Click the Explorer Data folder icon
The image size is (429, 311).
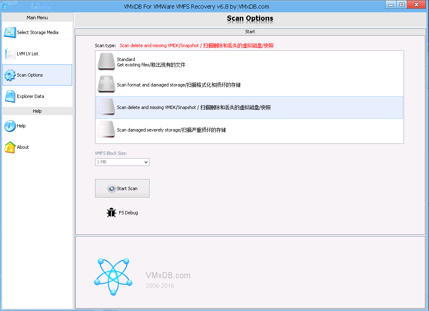pos(10,96)
